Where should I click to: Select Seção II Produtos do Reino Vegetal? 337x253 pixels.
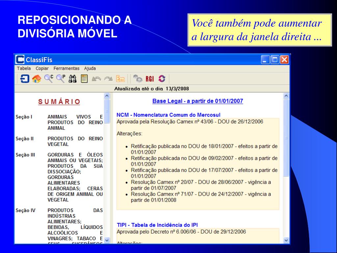tap(59, 141)
